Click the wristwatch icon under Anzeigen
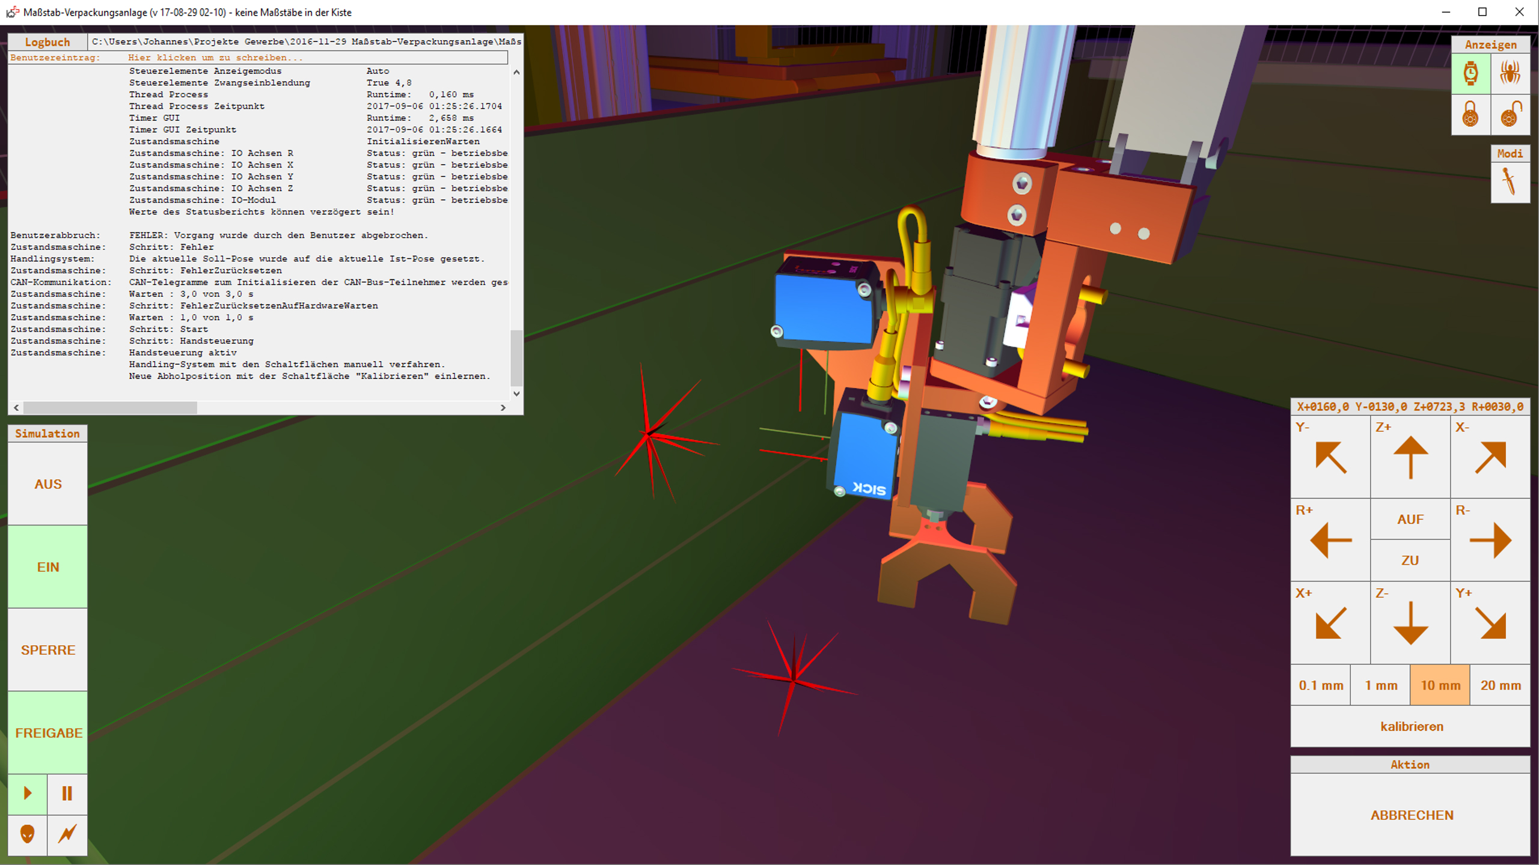 [x=1470, y=73]
